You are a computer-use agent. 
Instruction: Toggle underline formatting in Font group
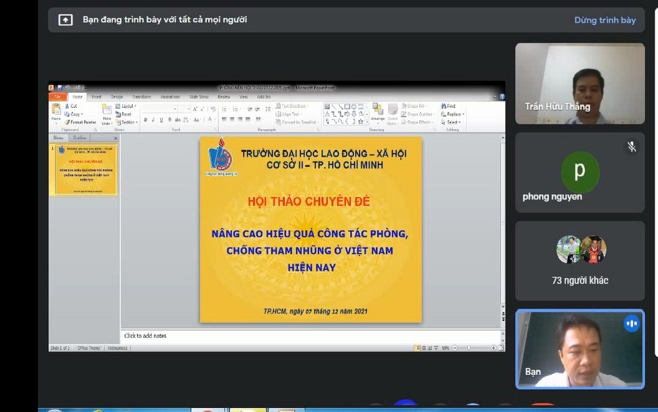161,120
